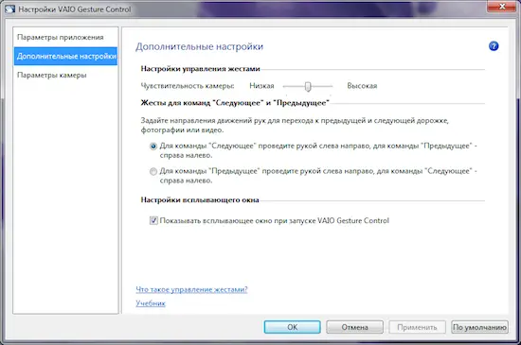Open the Что такое управление жестами? link

[x=191, y=289]
